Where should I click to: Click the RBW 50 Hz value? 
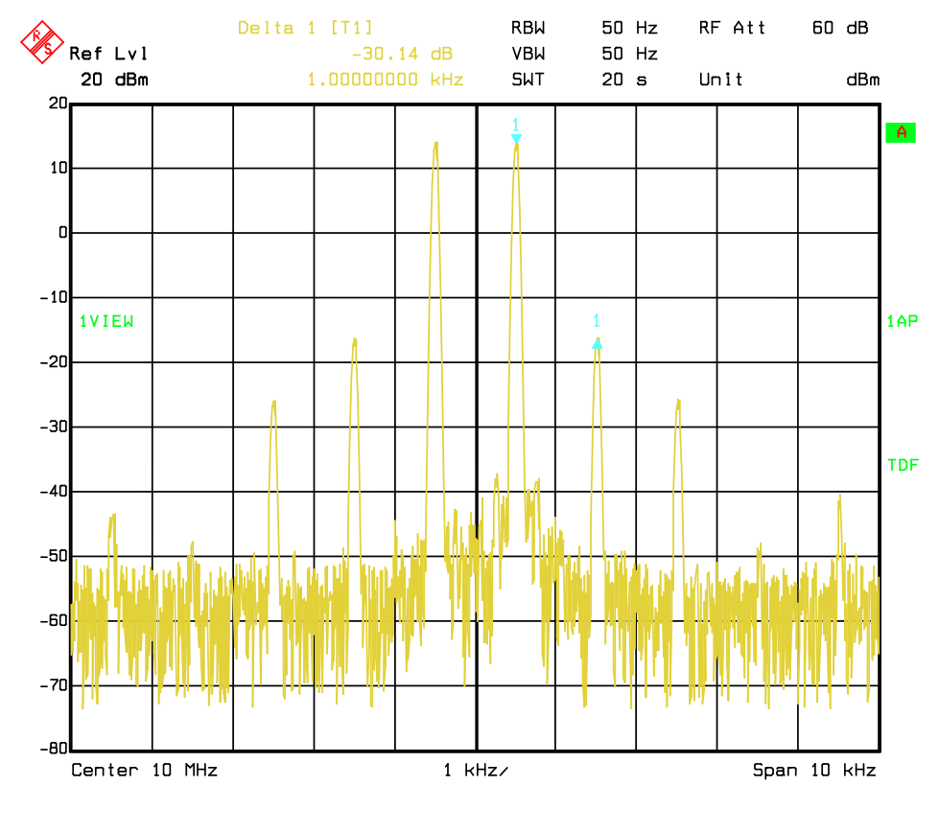coord(630,28)
